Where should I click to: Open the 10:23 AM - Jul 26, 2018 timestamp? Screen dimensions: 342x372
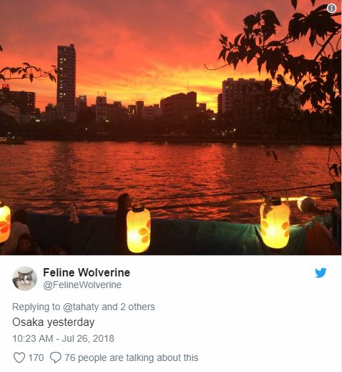pyautogui.click(x=63, y=338)
